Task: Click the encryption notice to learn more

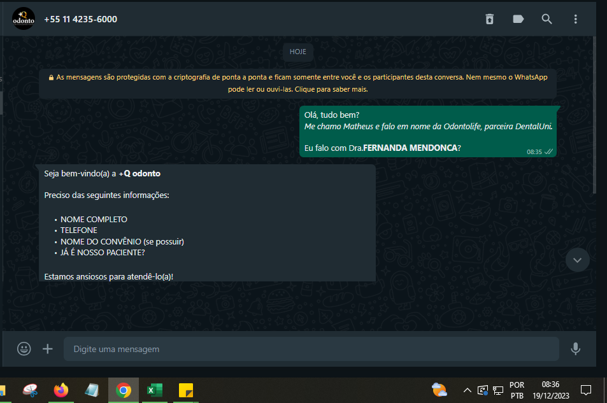Action: [x=297, y=83]
